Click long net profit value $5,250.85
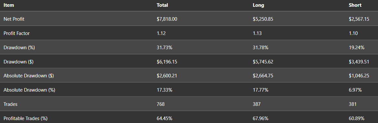Screen dimensions: 378x123 pos(263,19)
